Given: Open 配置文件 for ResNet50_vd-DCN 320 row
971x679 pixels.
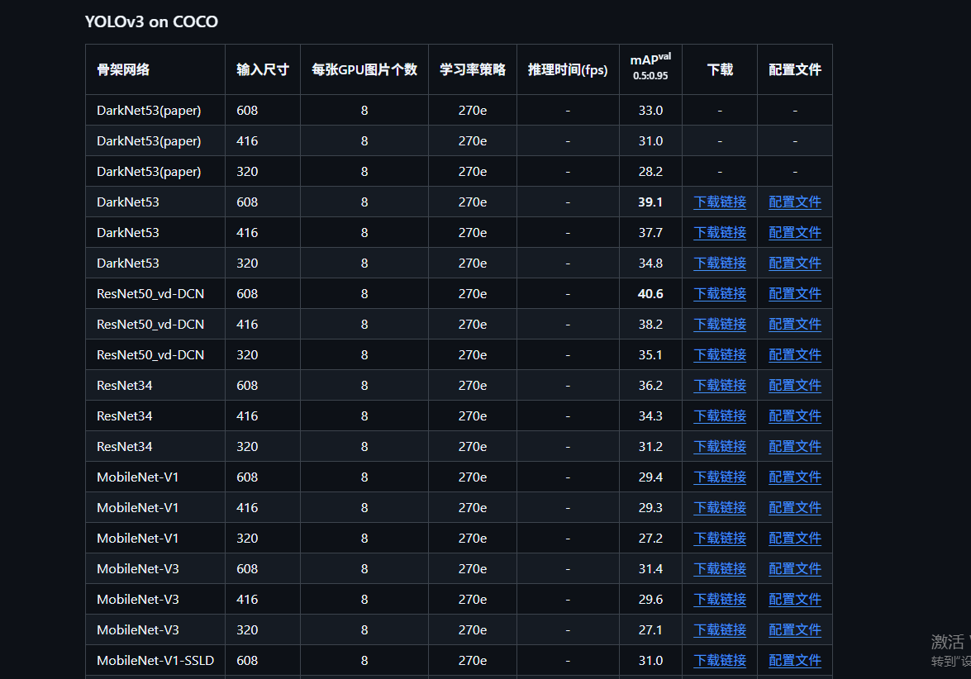Looking at the screenshot, I should [x=794, y=354].
